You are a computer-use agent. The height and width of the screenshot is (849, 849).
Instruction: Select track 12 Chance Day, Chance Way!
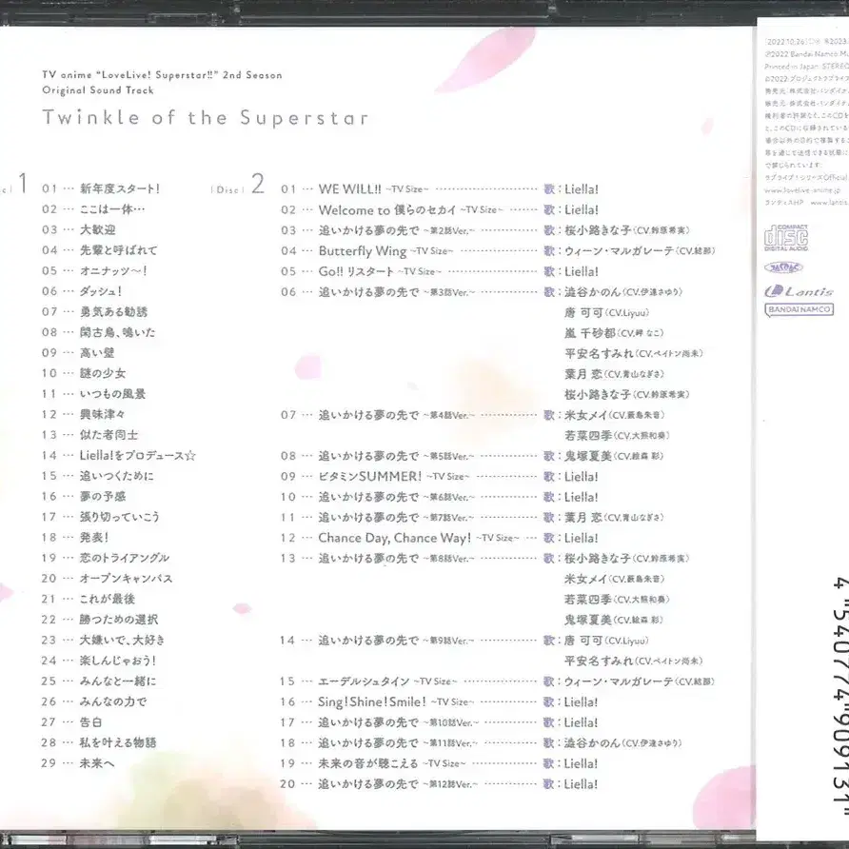click(439, 538)
